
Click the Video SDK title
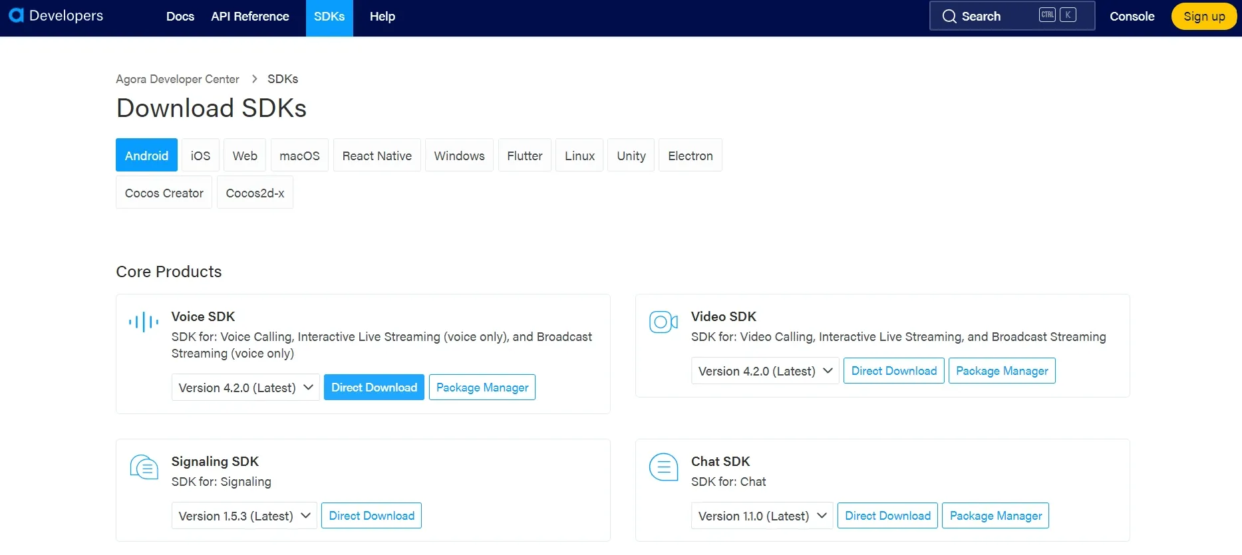pos(724,316)
